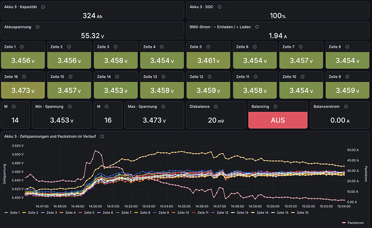
Task: Open info icon beside Akku 3 - Kapazität
Action: [x=43, y=7]
